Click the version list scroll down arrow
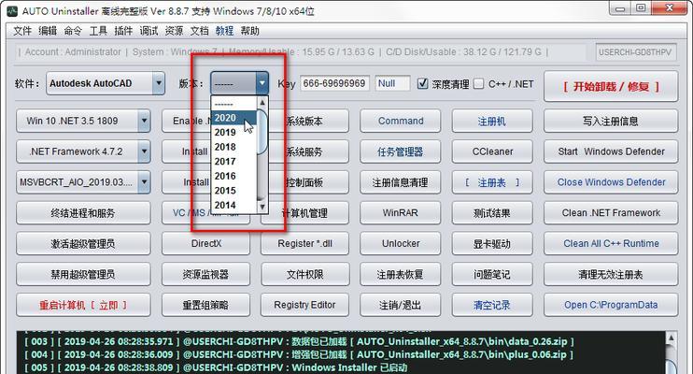The height and width of the screenshot is (374, 693). tap(262, 207)
